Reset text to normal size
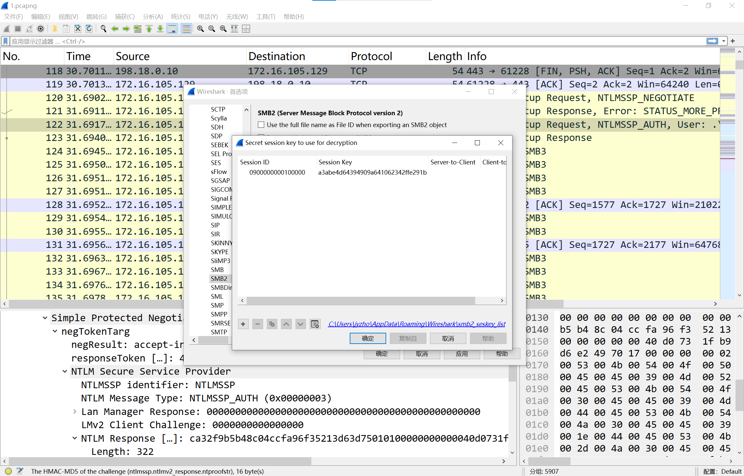744x476 pixels. (x=223, y=29)
